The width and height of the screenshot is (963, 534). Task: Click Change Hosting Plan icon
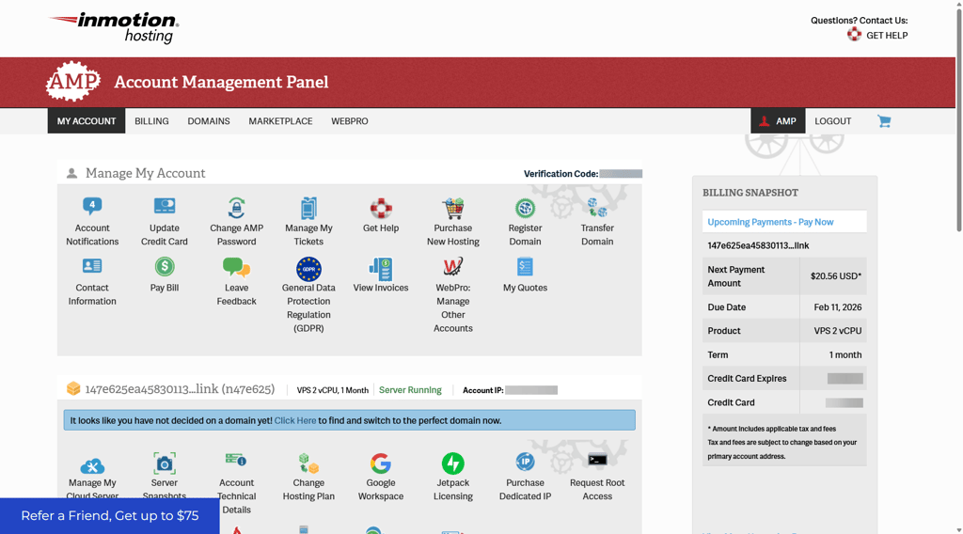click(308, 463)
